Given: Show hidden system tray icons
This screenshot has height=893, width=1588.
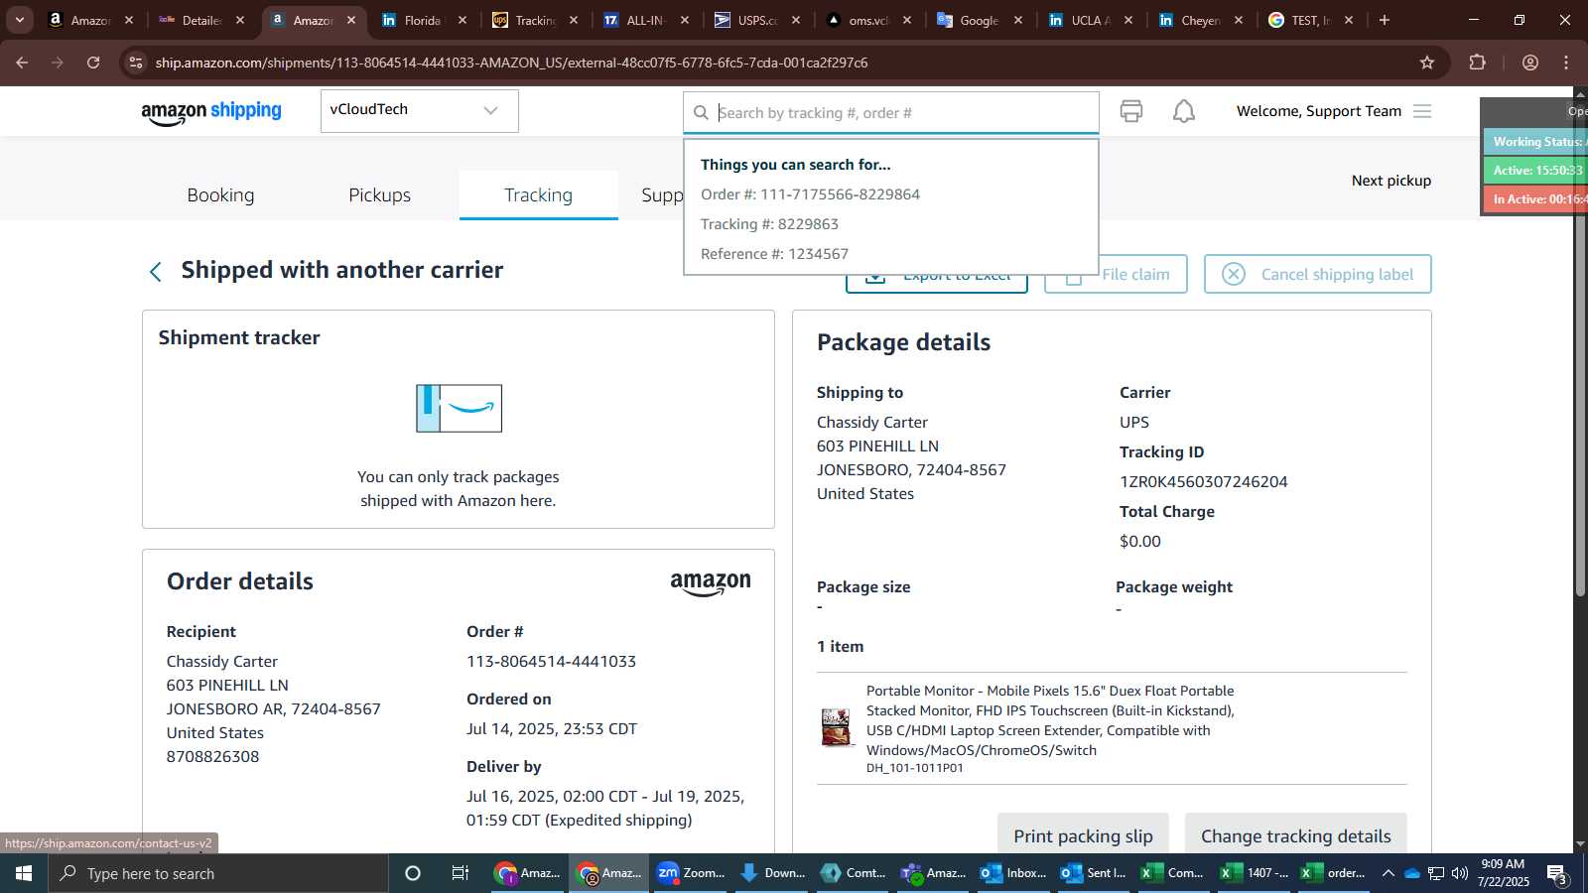Looking at the screenshot, I should (x=1388, y=873).
